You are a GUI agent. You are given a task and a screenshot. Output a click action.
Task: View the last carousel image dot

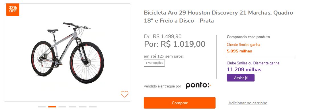click(x=93, y=107)
